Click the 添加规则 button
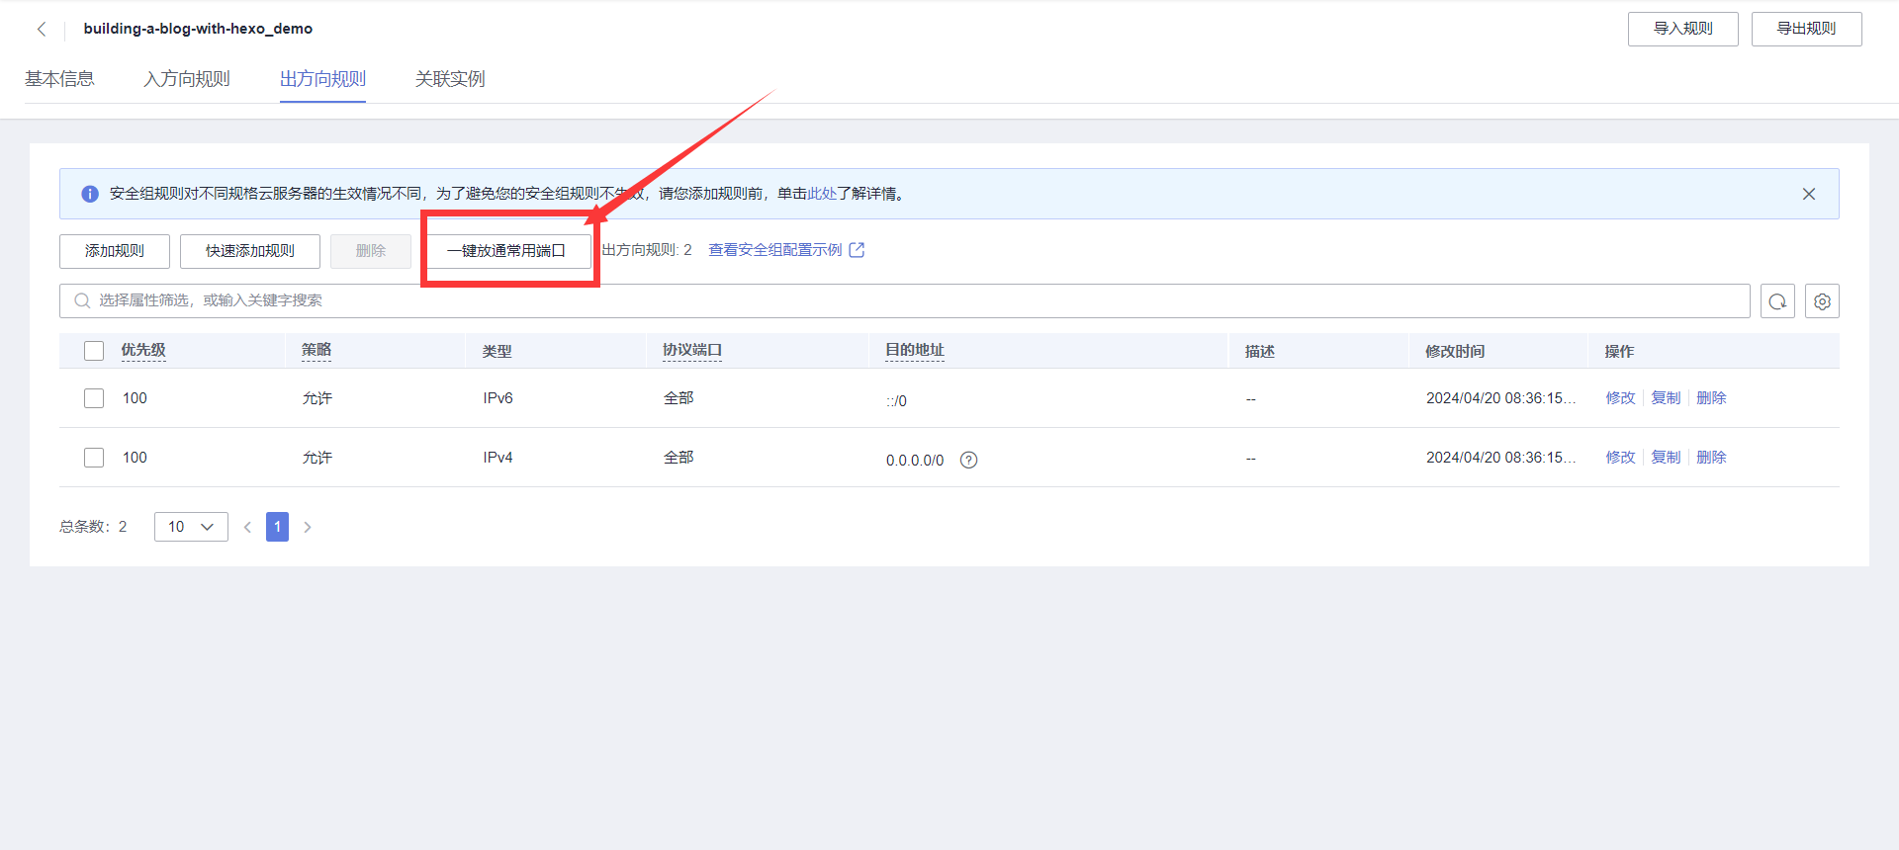 point(115,251)
